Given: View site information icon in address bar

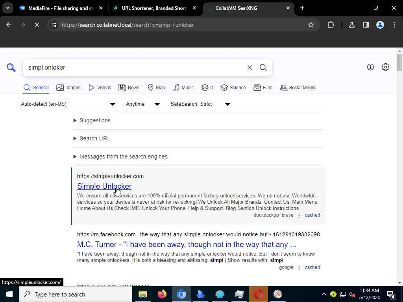Looking at the screenshot, I should click(54, 25).
